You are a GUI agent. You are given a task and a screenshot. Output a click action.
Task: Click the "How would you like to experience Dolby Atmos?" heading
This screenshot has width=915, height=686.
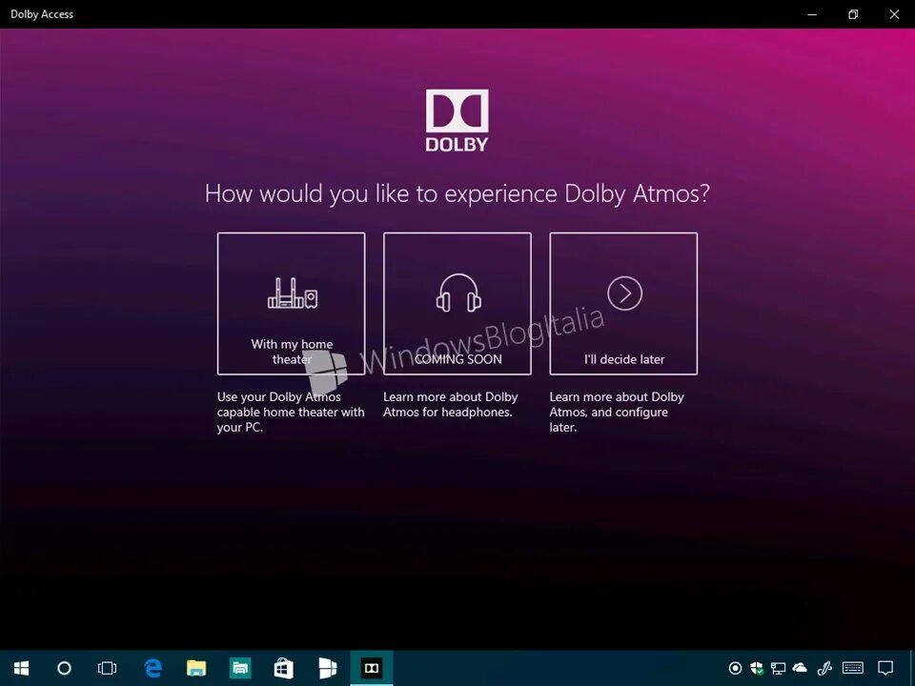457,193
